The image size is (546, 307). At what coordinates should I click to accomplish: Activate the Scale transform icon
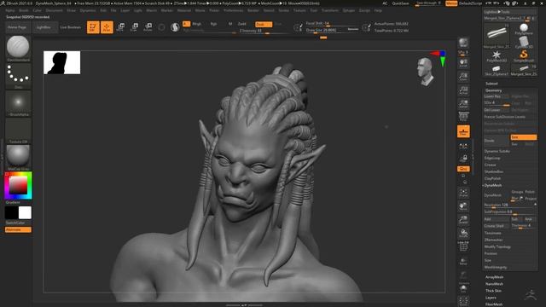click(134, 27)
